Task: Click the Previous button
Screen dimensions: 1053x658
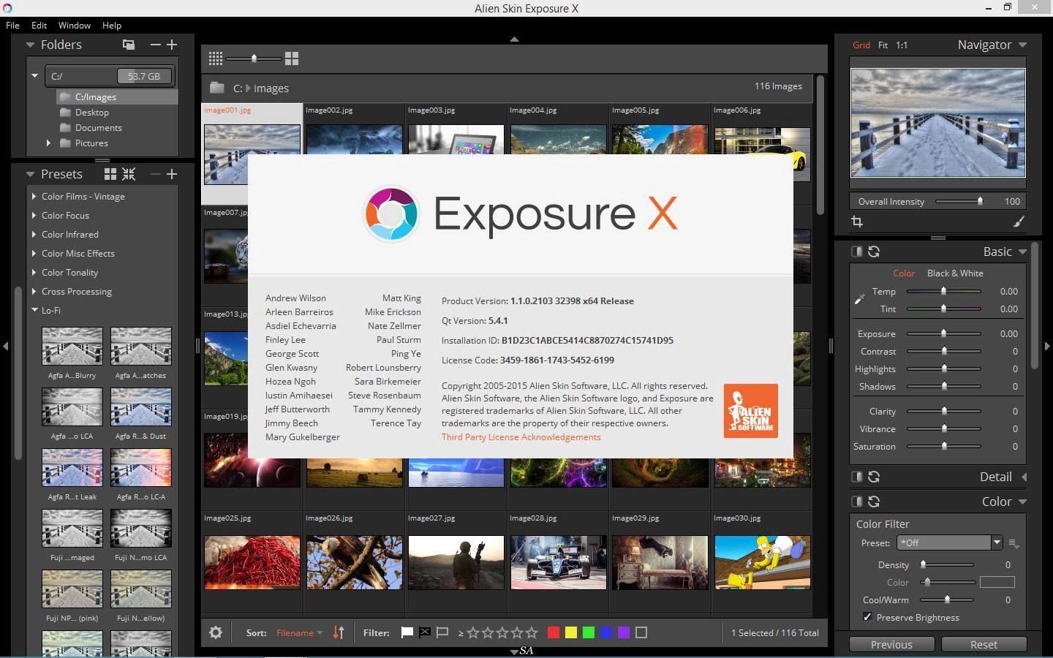Action: 891,644
